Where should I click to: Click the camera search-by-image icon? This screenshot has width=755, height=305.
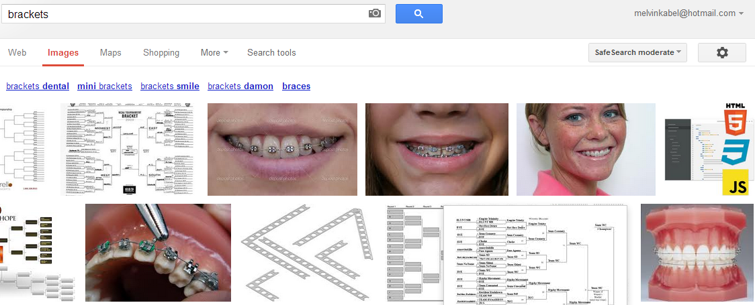[375, 13]
